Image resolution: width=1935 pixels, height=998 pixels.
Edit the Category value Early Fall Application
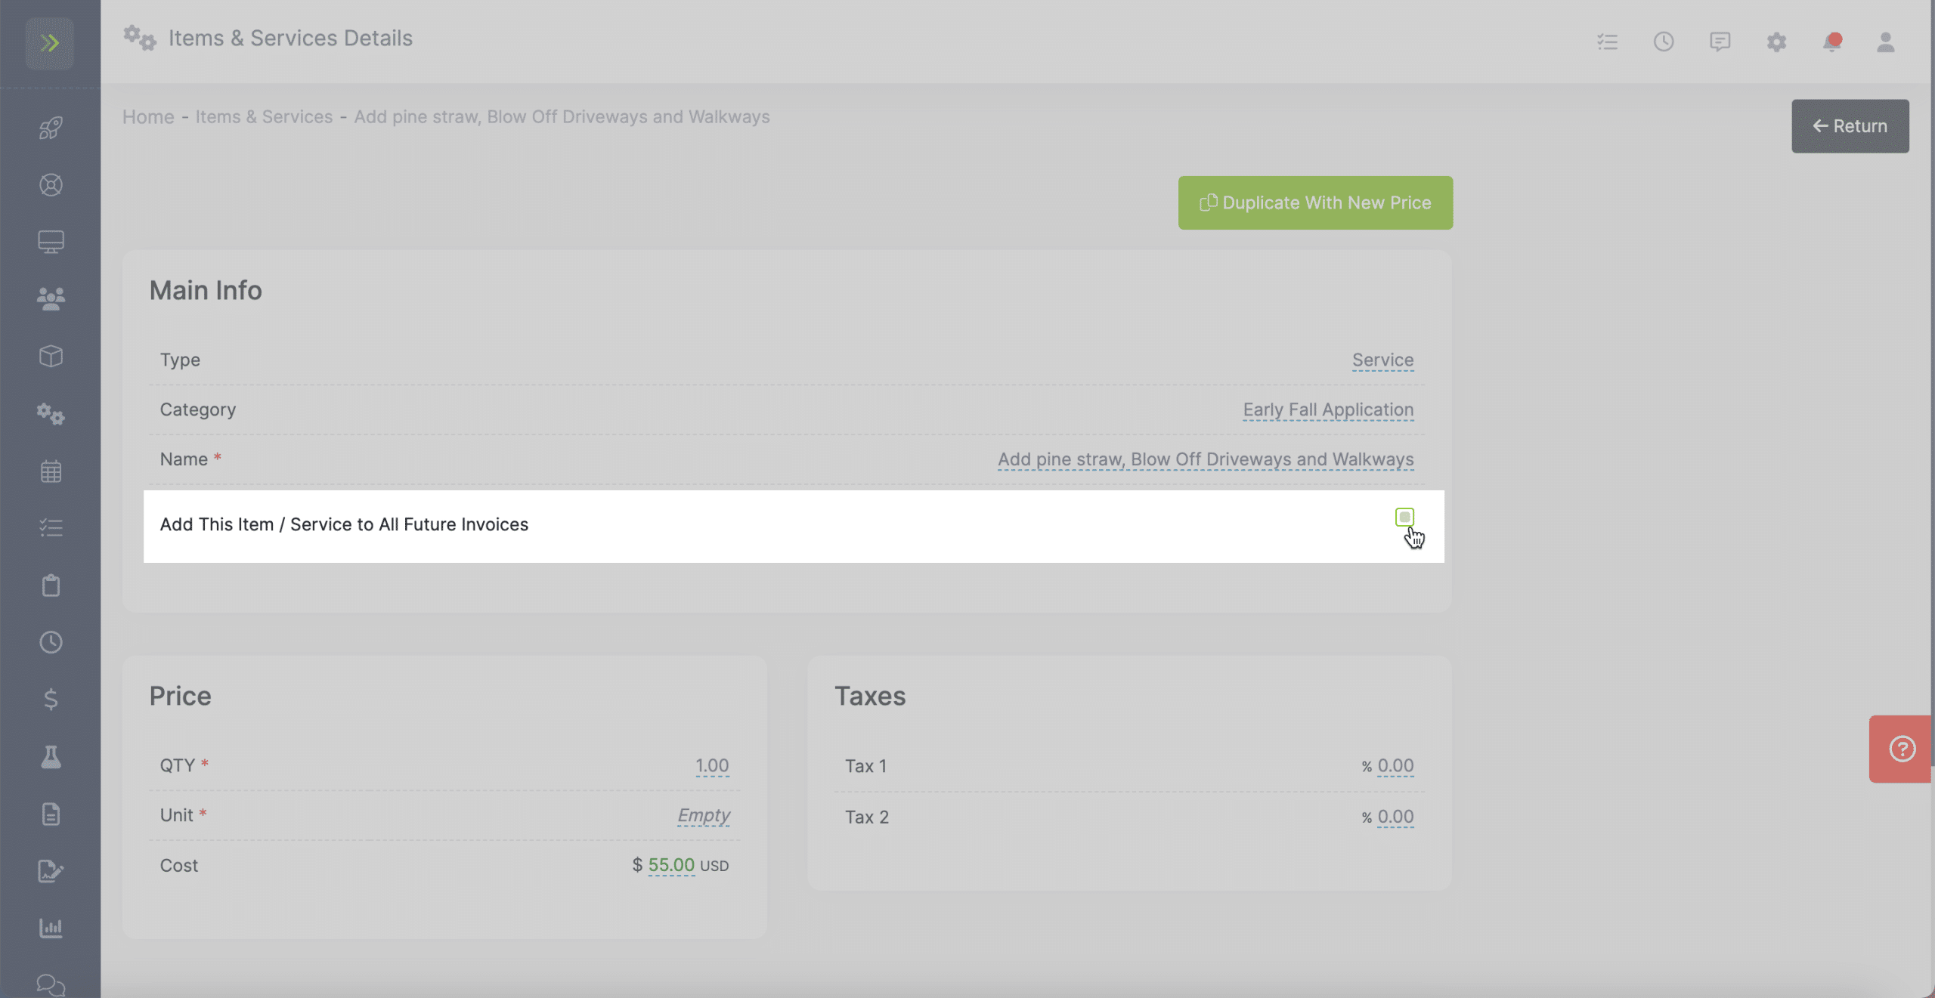(1328, 409)
